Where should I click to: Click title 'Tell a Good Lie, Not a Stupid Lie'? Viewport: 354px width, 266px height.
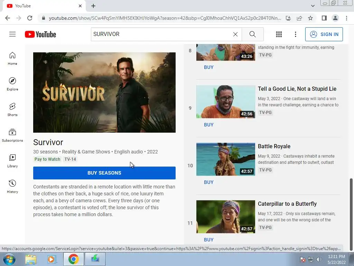coord(297,89)
